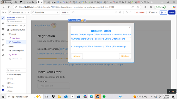Click the Search elements field
This screenshot has height=99, width=177.
coord(16,21)
